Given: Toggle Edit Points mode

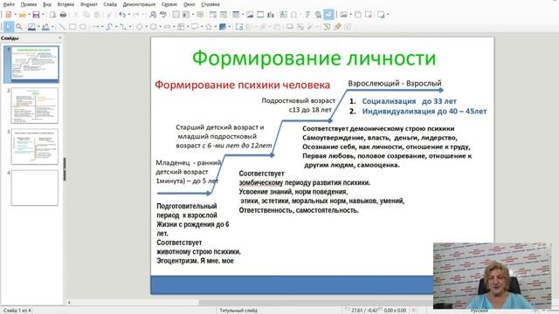Looking at the screenshot, I should [327, 27].
